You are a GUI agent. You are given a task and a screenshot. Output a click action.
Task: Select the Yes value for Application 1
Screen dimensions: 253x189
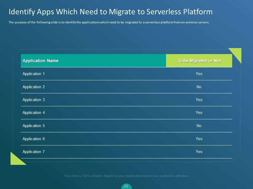coord(199,74)
